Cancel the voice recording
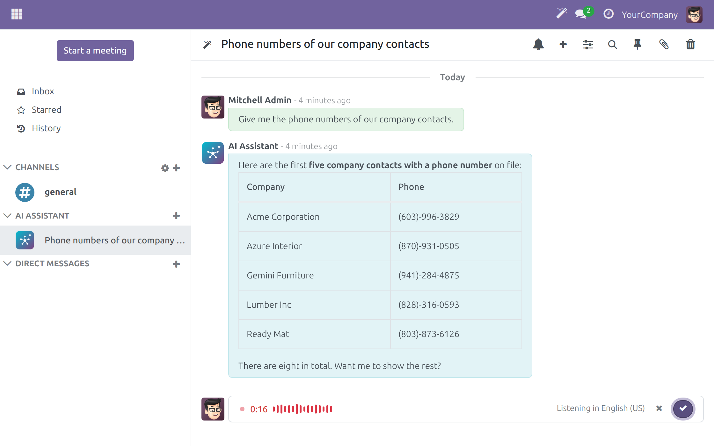Viewport: 714px width, 446px height. [659, 408]
